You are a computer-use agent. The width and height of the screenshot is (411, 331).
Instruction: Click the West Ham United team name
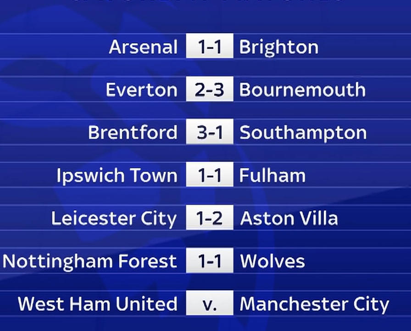pyautogui.click(x=98, y=304)
